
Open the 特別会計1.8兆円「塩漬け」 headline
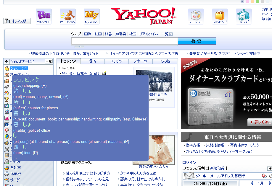tap(81, 73)
